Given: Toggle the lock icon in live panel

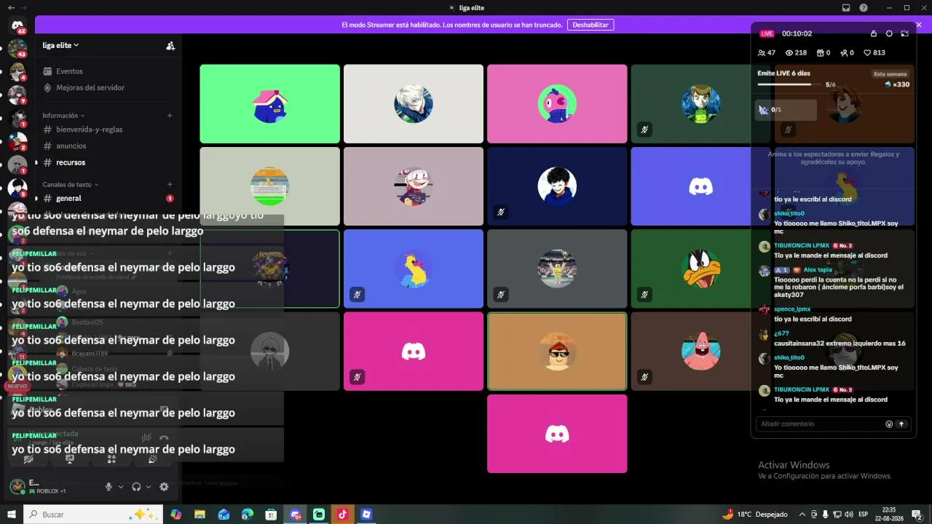Looking at the screenshot, I should tap(874, 33).
